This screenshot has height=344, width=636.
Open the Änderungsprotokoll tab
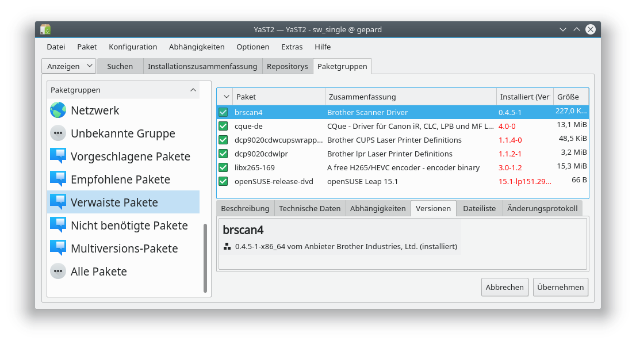click(x=542, y=208)
